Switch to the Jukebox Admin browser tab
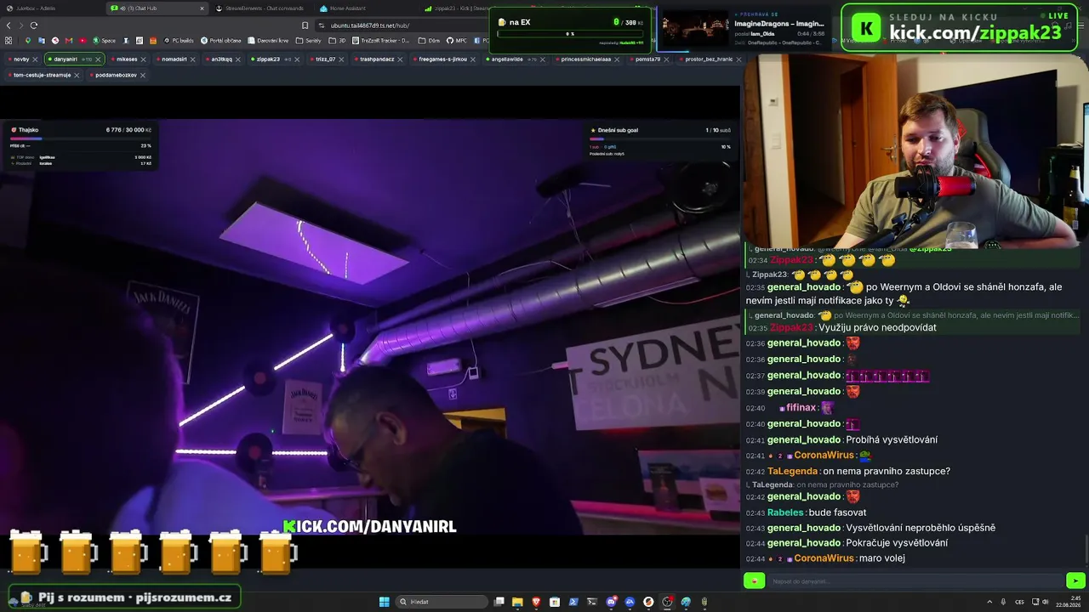This screenshot has height=612, width=1089. [51, 8]
